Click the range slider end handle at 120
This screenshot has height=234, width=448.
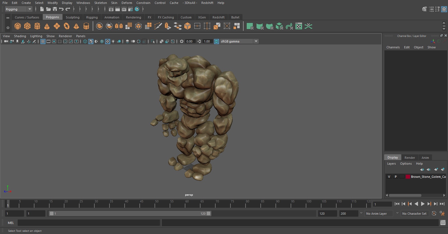tap(209, 214)
